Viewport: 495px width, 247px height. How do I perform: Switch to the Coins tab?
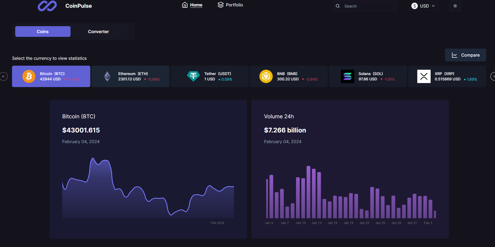tap(42, 31)
